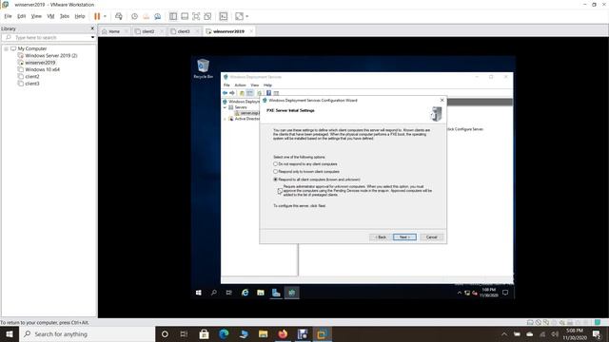
Task: Open host Windows Start button
Action: point(10,333)
